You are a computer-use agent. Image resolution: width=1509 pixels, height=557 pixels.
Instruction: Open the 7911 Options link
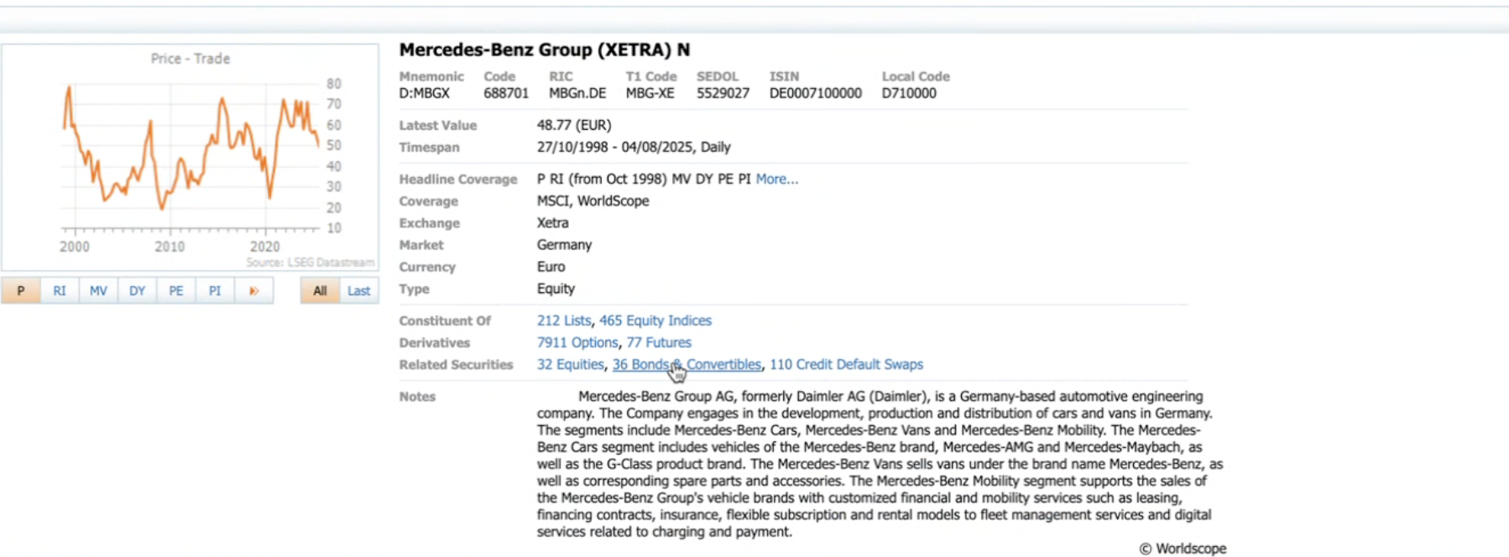pyautogui.click(x=577, y=342)
